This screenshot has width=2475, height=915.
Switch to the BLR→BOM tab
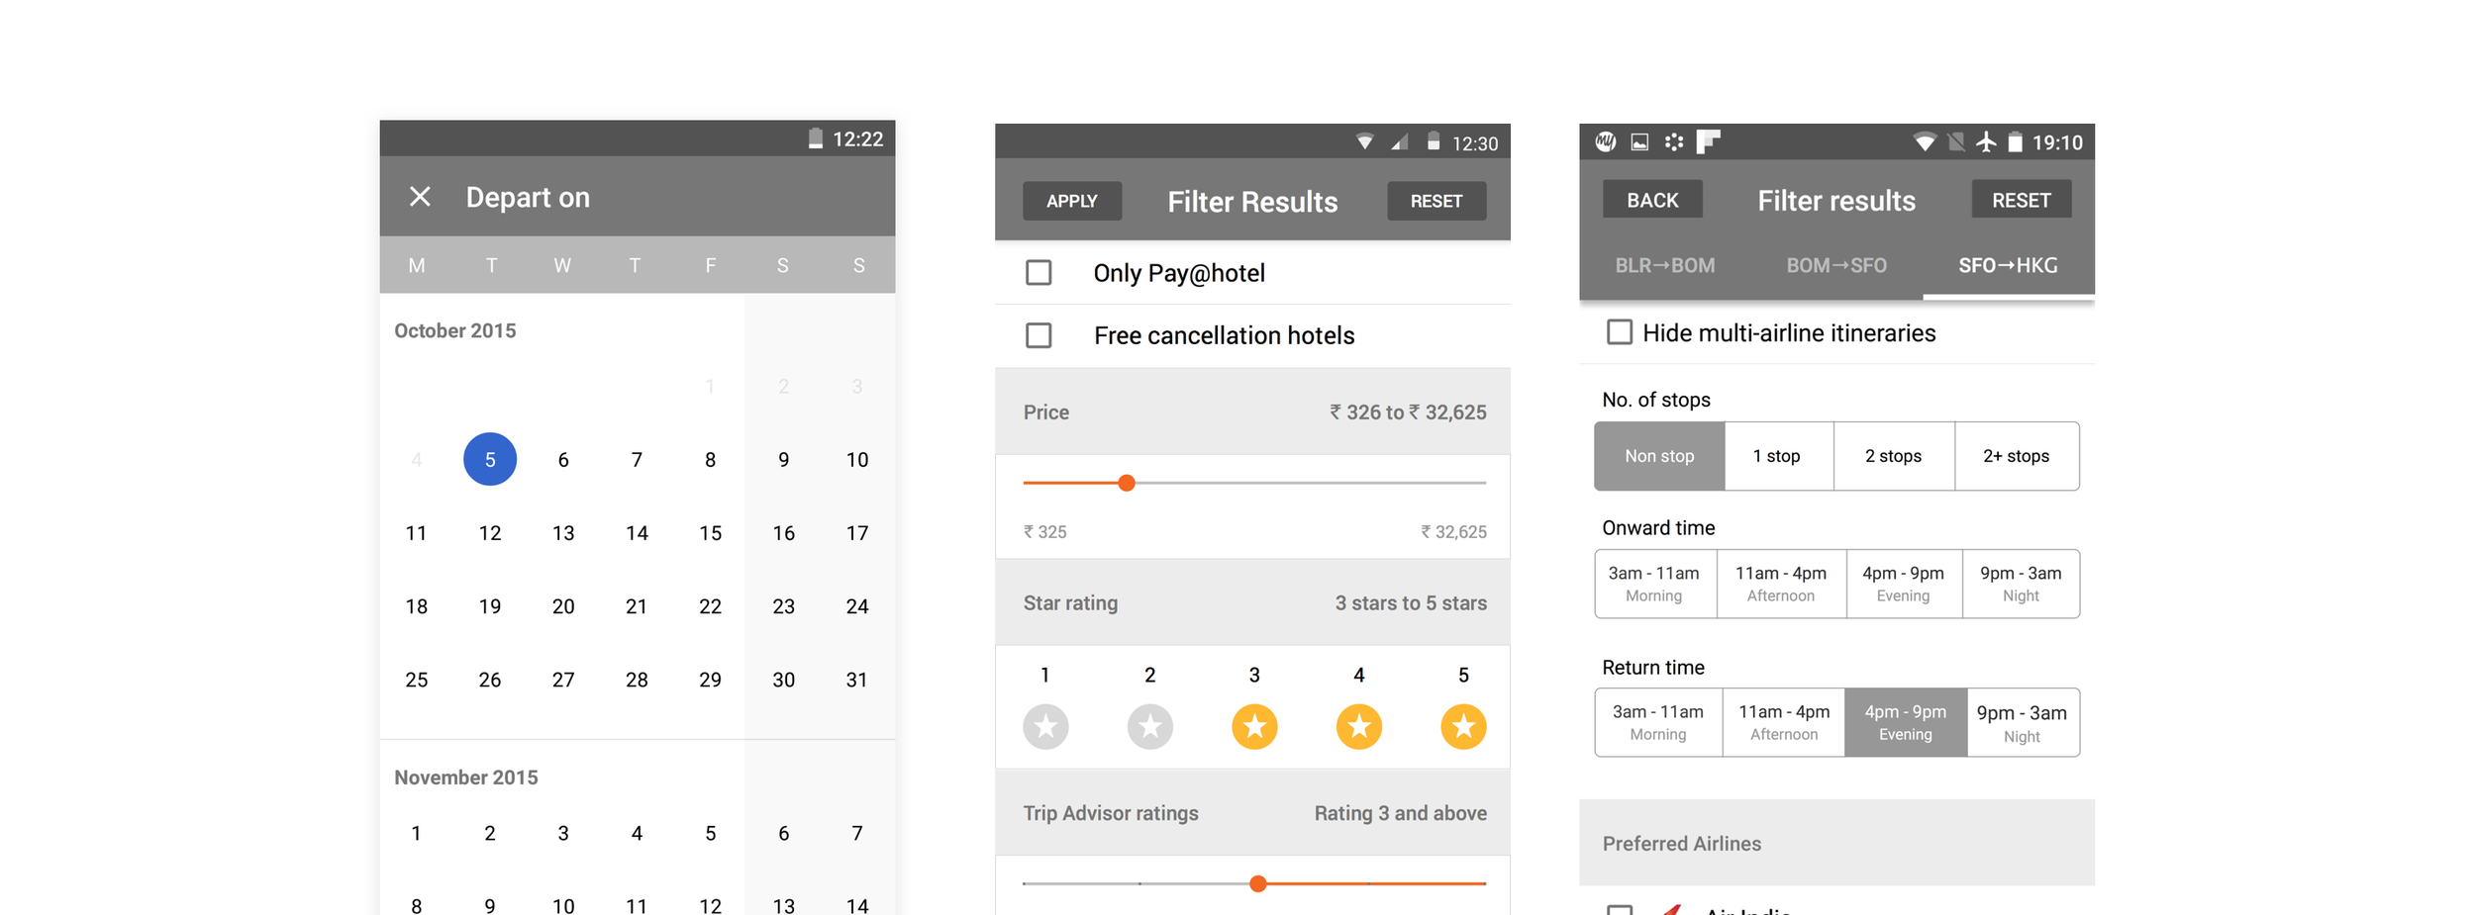[x=1665, y=265]
